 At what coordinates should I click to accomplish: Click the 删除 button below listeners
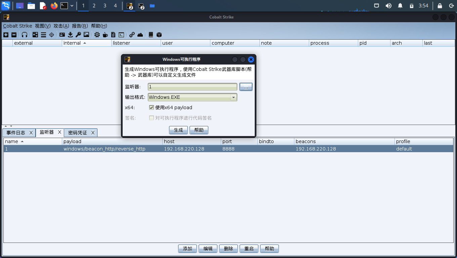coord(229,249)
